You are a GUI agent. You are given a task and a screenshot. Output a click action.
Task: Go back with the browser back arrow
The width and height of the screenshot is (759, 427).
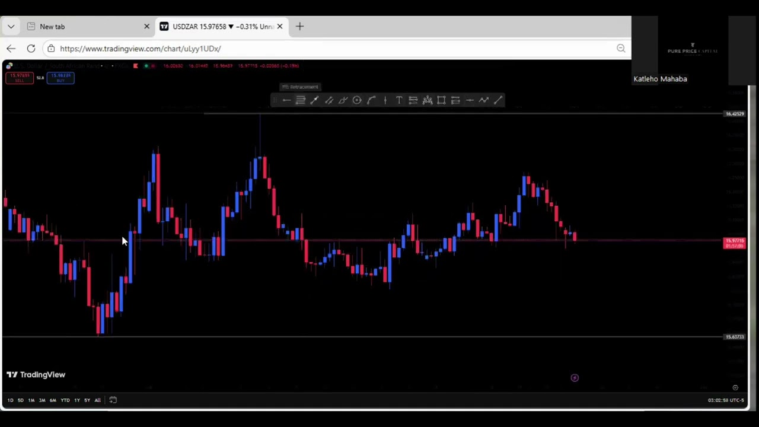(x=11, y=49)
